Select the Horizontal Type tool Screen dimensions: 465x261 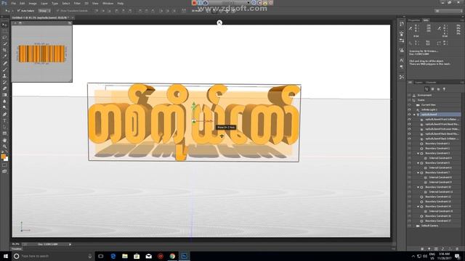pos(4,120)
